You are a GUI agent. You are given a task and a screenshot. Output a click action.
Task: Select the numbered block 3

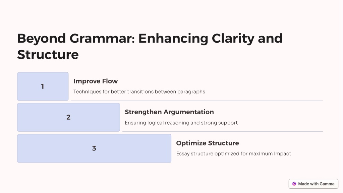[94, 148]
